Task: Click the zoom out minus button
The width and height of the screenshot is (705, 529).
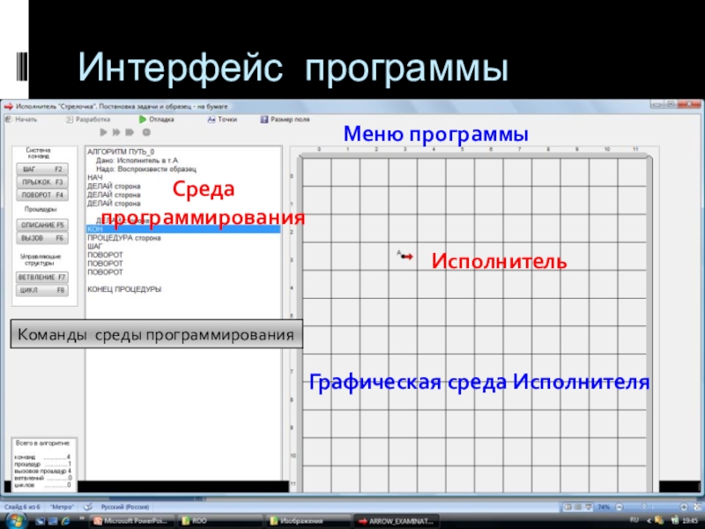Action: (620, 507)
